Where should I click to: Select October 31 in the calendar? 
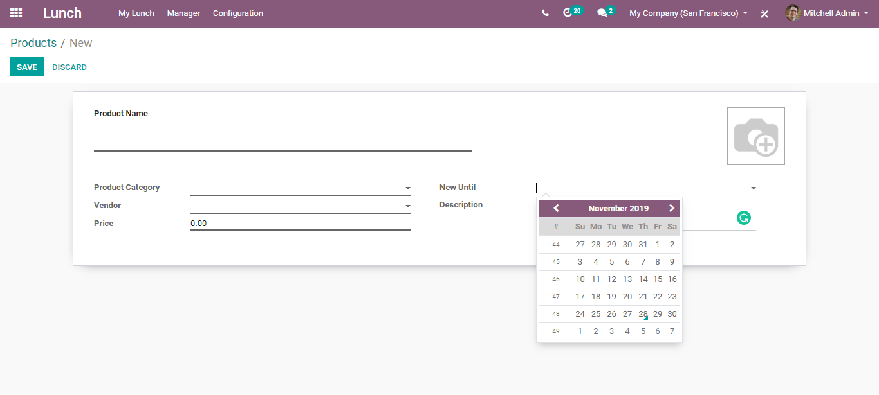(643, 245)
